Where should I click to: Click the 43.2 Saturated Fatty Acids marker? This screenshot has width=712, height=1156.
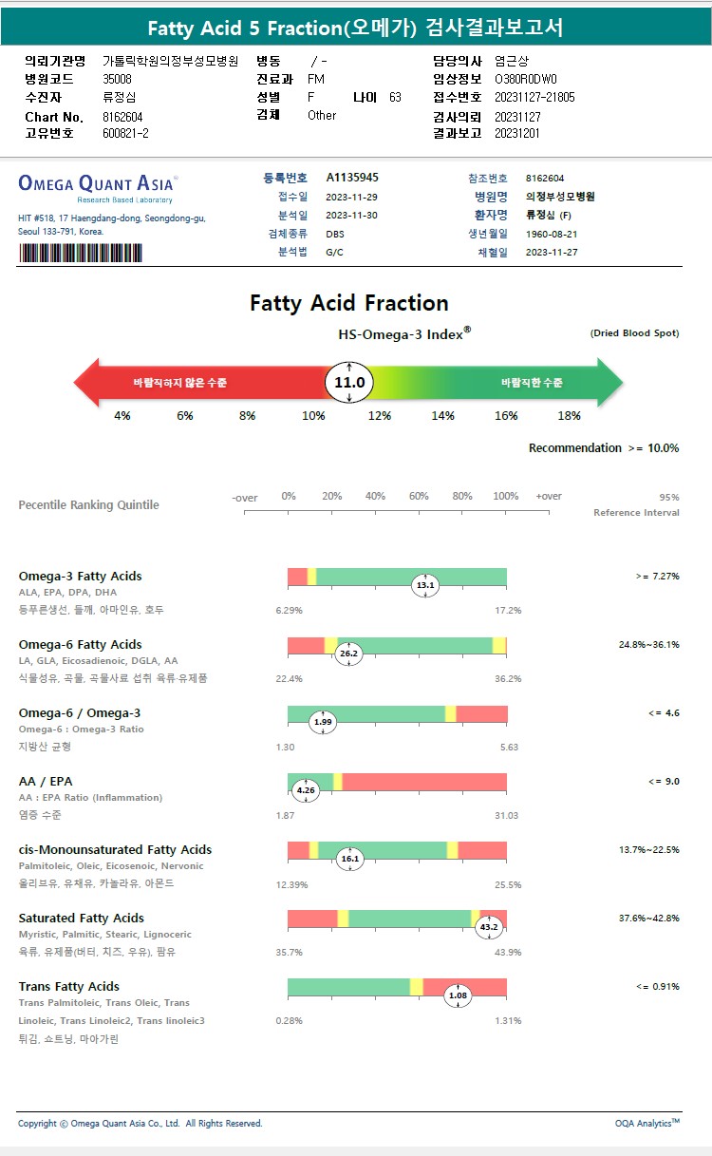[x=489, y=927]
